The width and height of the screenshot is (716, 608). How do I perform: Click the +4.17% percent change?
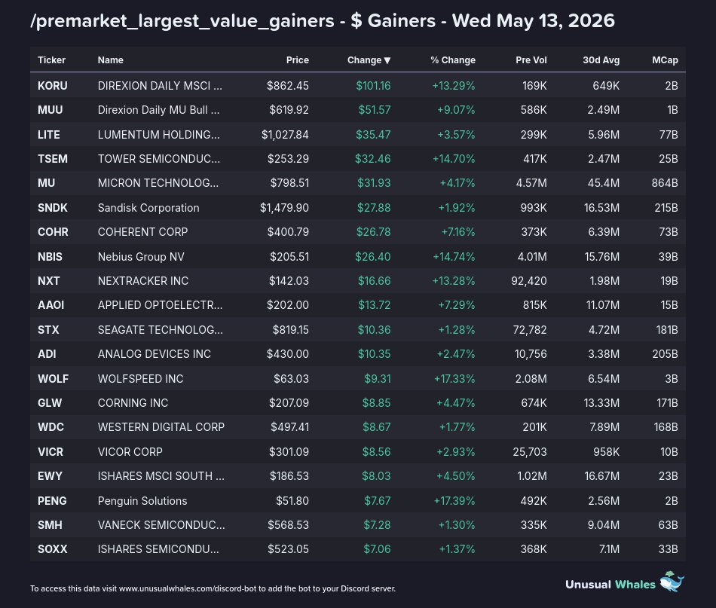click(x=457, y=183)
